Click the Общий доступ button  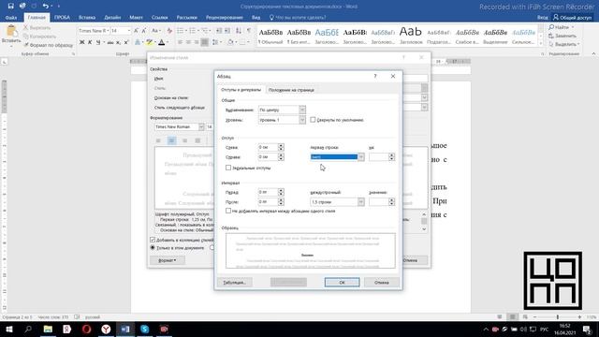pos(572,17)
